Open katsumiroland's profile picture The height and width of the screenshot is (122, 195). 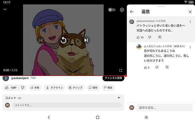(x=132, y=22)
